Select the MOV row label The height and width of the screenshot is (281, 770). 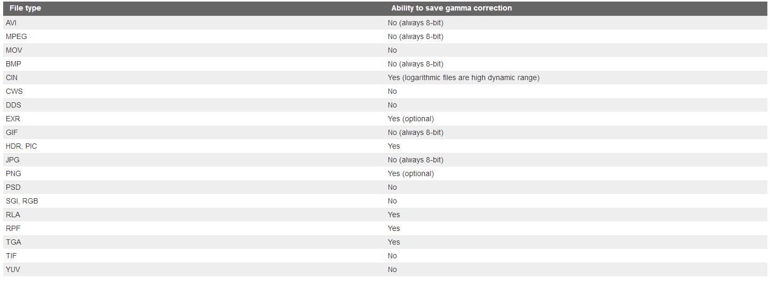click(x=14, y=50)
